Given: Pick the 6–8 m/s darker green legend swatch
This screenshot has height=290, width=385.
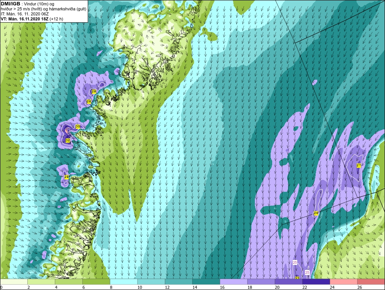Looking at the screenshot, I should coord(96,282).
